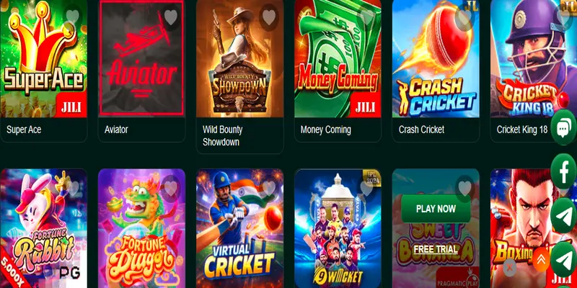This screenshot has width=577, height=288.
Task: Tap the heart icon on Virtual Cricket card
Action: pyautogui.click(x=269, y=189)
